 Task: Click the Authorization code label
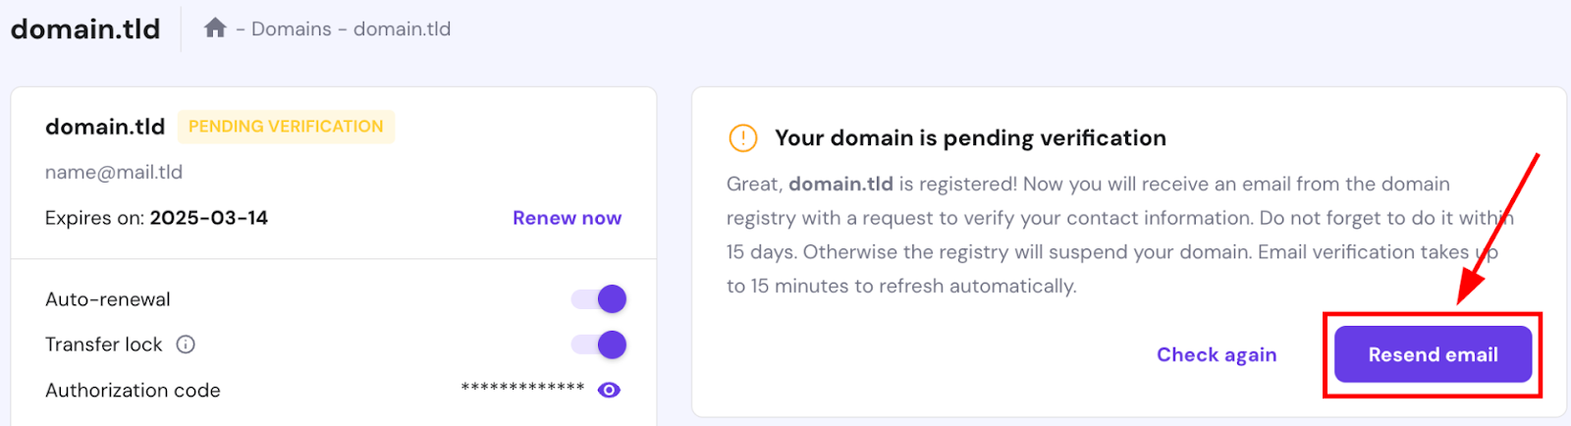(x=133, y=391)
